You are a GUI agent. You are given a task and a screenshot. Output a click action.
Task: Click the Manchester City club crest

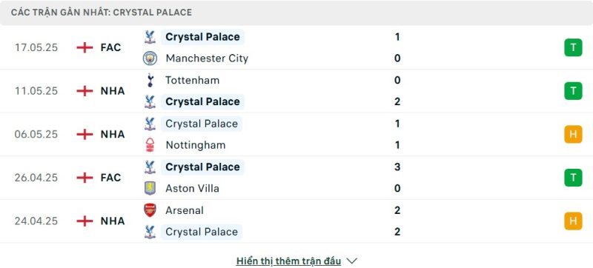[x=150, y=58]
